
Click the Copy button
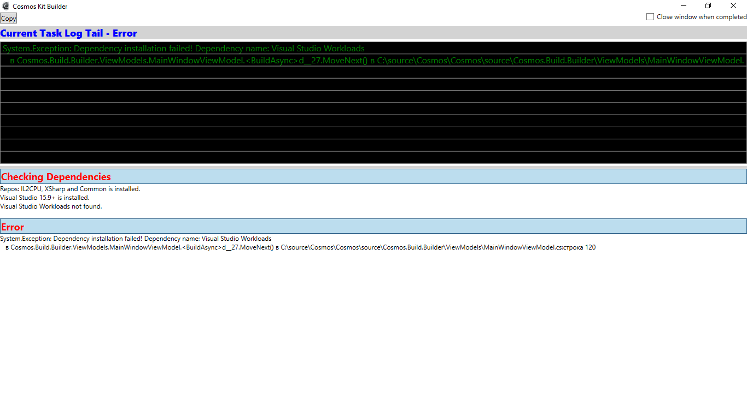pos(8,18)
